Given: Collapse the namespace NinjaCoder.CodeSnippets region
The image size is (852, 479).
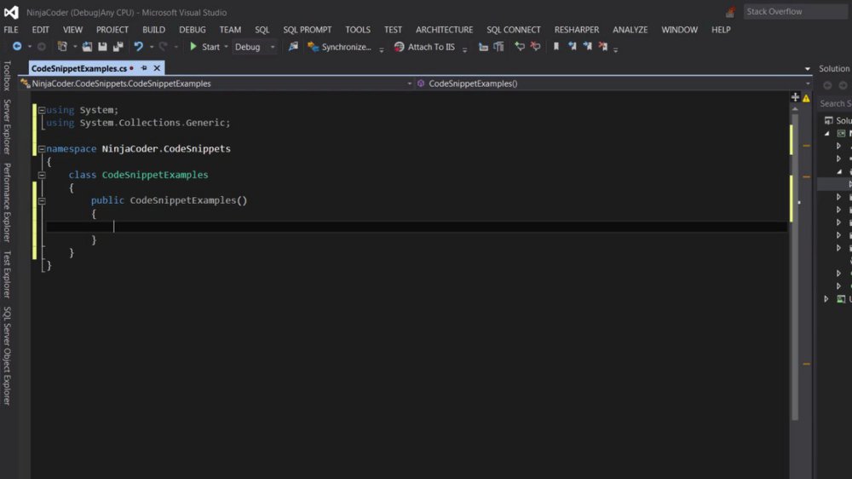Looking at the screenshot, I should [42, 149].
